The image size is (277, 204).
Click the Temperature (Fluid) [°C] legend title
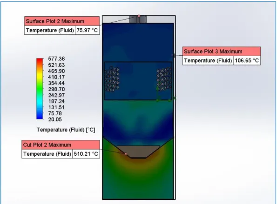coord(66,130)
